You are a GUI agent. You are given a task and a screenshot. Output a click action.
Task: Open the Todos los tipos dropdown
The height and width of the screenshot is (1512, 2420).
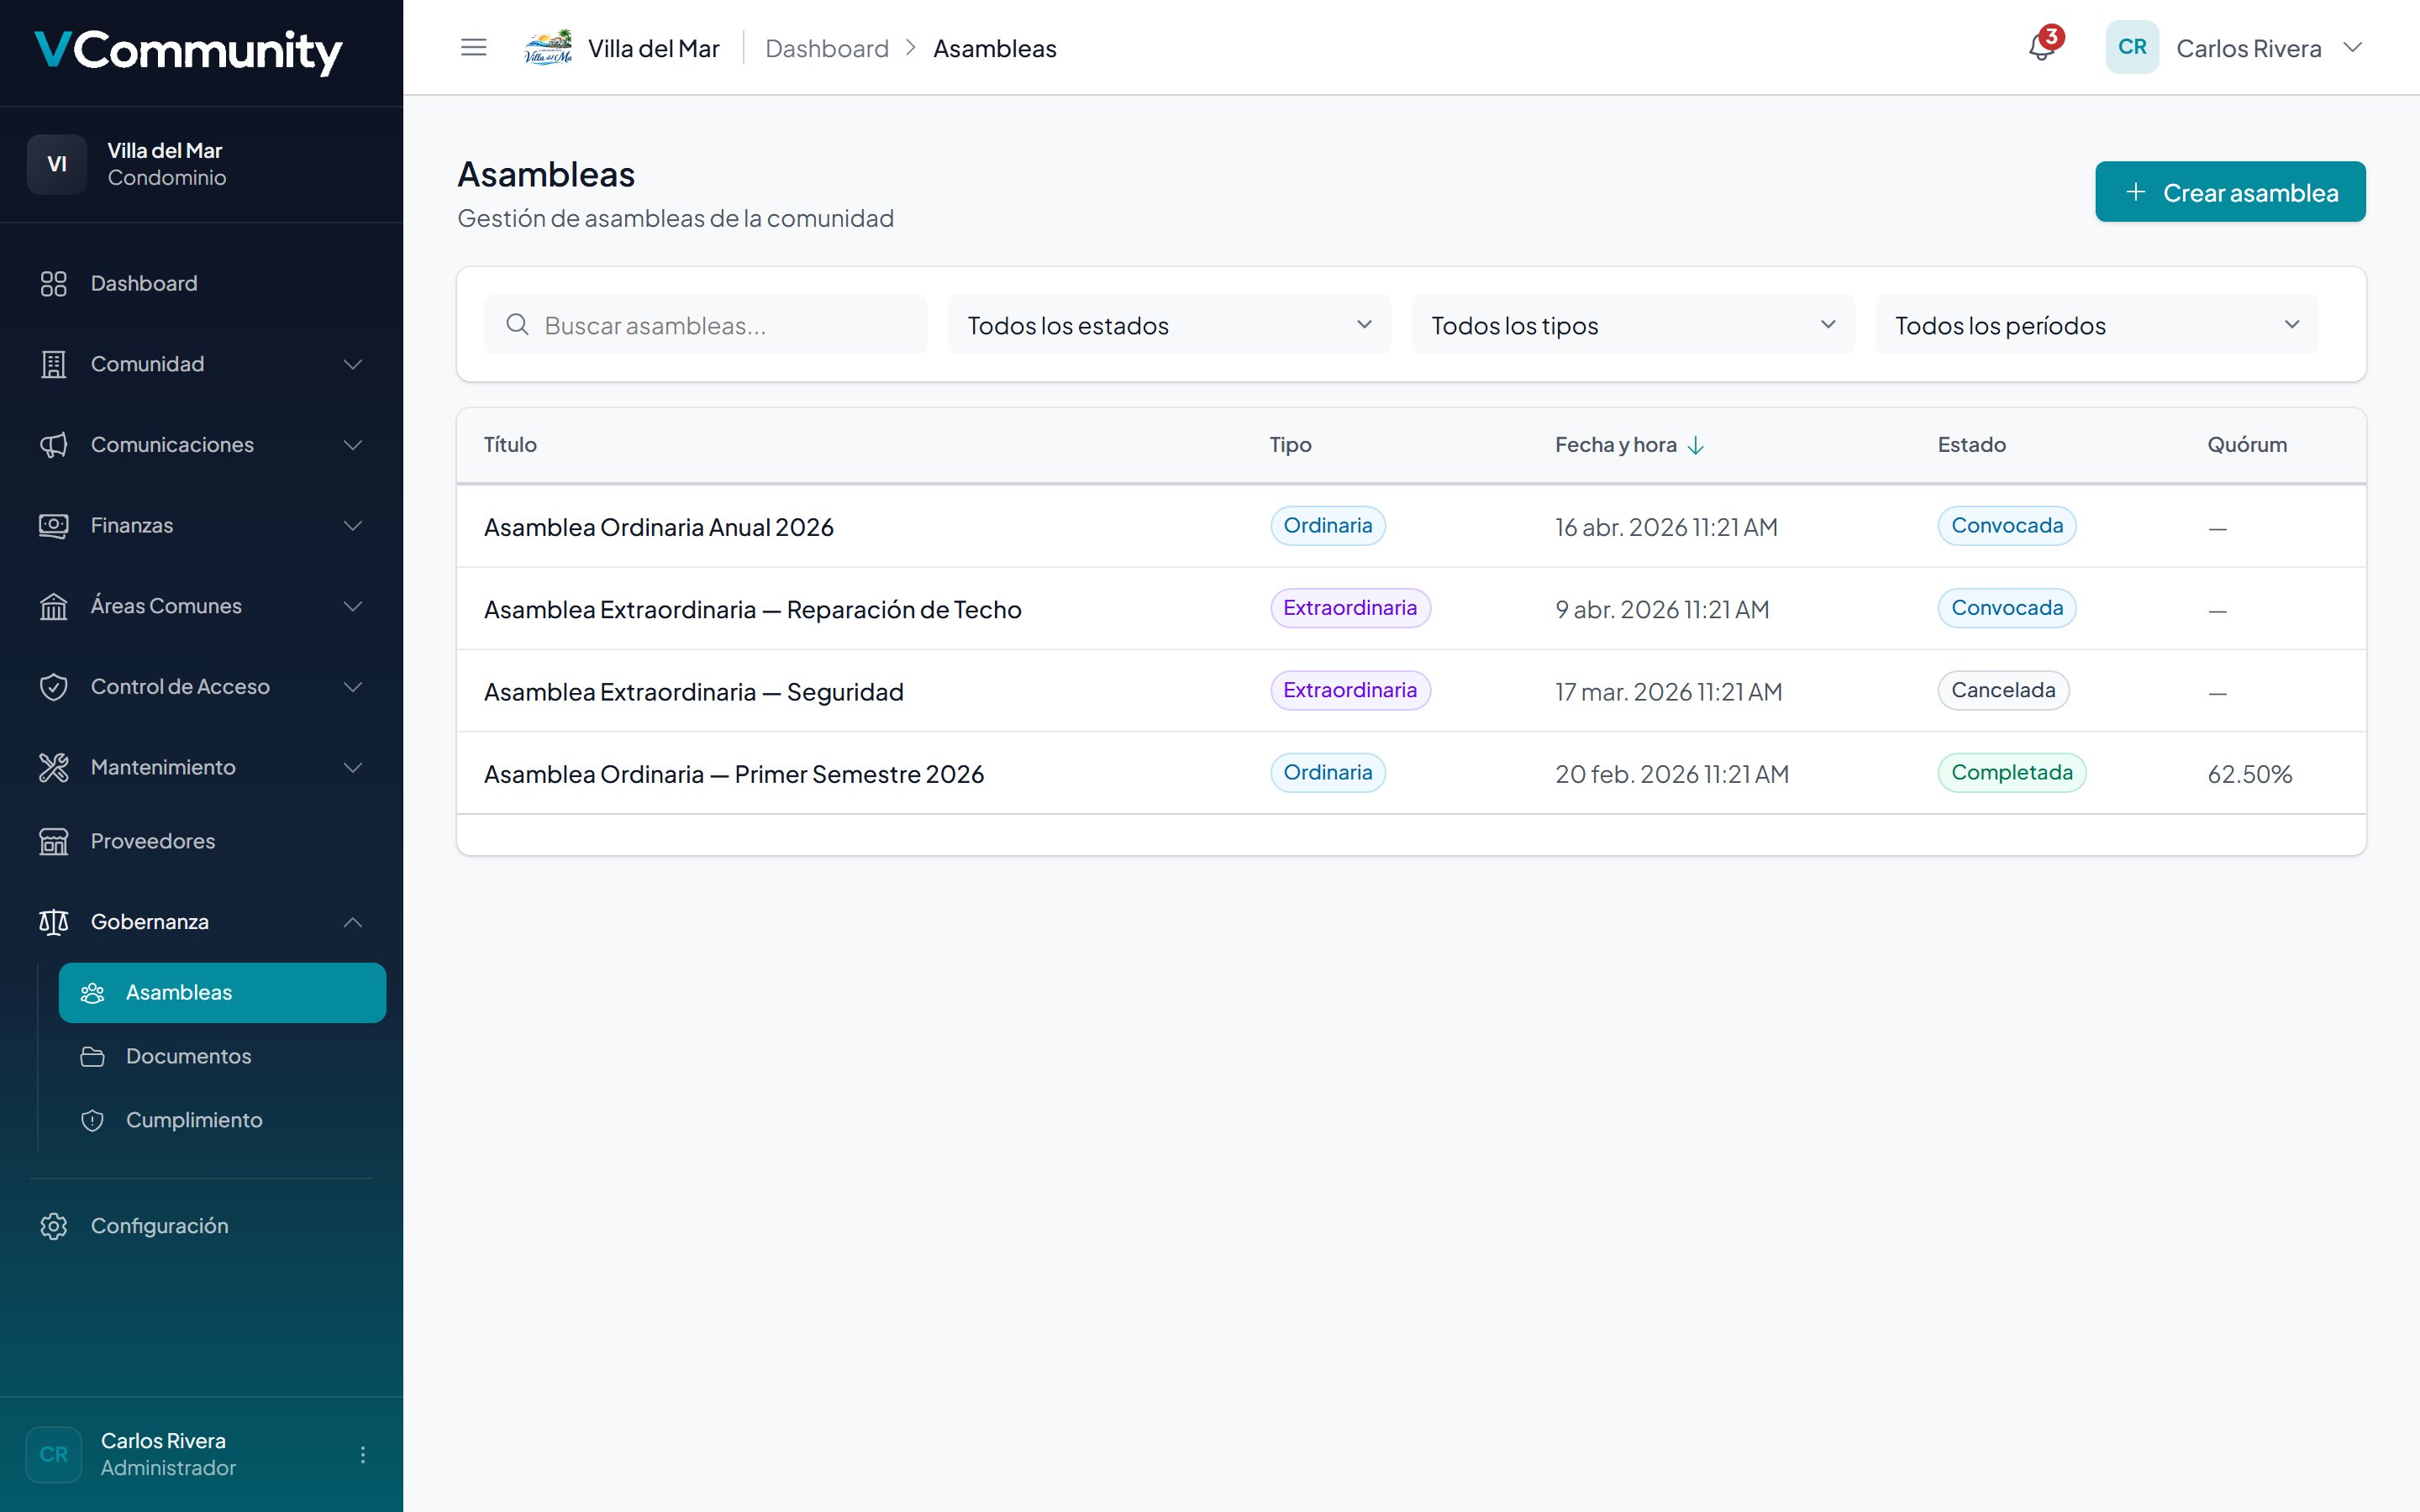[x=1632, y=324]
